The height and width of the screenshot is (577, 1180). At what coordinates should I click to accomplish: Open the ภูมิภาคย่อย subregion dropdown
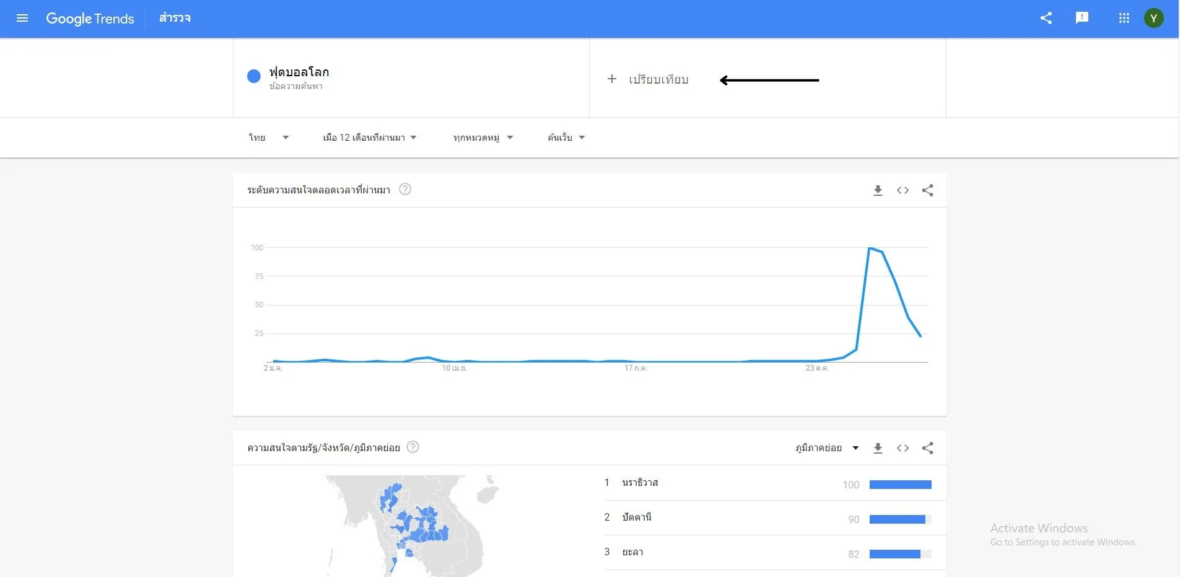(x=827, y=448)
